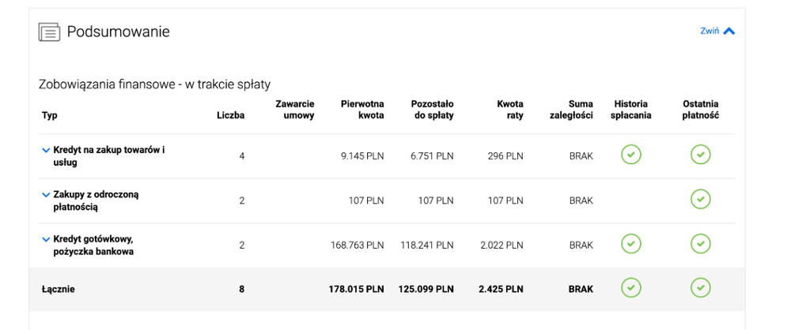Click Ostatnia płatność checkmark in Łącznie row
The image size is (791, 330).
(700, 288)
